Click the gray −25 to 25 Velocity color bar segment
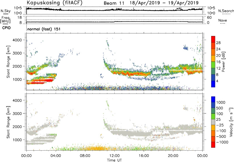The height and width of the screenshot is (162, 234). (213, 122)
